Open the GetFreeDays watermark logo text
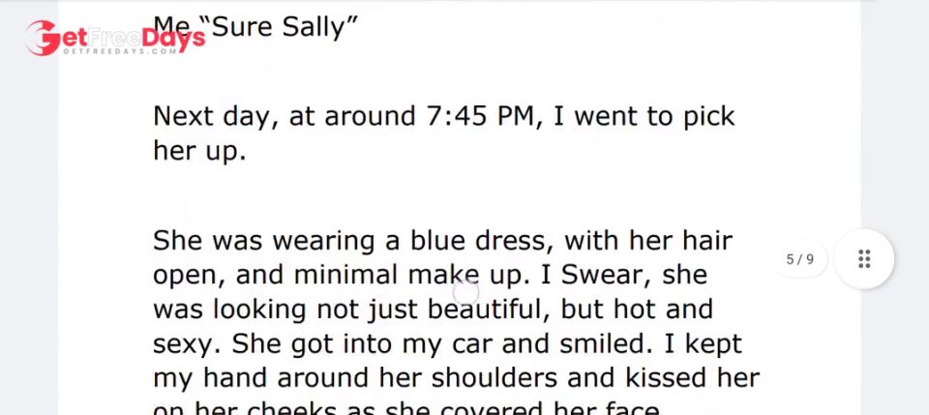The image size is (929, 415). click(x=115, y=38)
